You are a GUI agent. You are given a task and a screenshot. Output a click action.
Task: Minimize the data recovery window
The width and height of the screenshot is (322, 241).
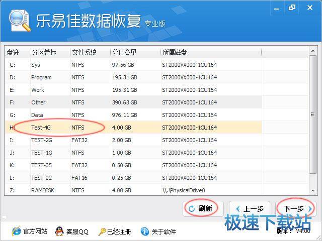[x=277, y=8]
